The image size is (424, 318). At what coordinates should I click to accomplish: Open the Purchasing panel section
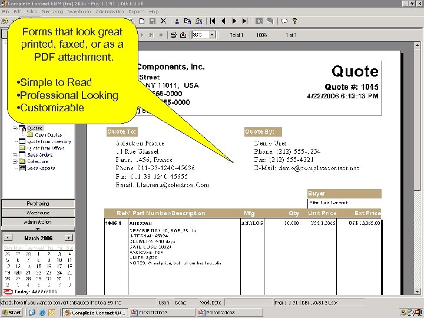click(x=38, y=204)
